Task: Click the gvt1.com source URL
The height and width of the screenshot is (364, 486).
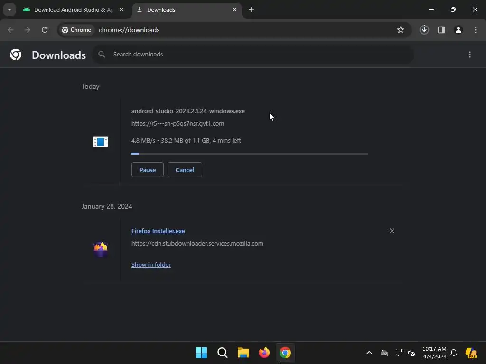Action: pos(178,124)
